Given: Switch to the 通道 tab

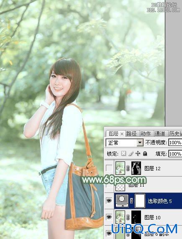Looking at the screenshot, I should click(x=160, y=134).
